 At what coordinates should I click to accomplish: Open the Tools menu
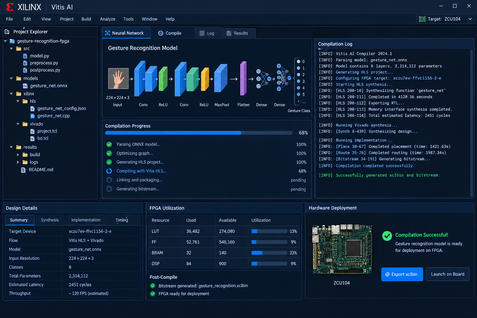129,19
